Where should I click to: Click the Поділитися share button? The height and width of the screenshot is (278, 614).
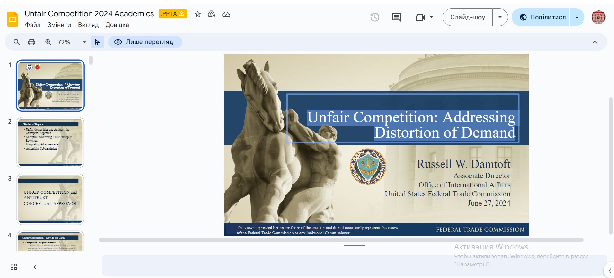click(x=541, y=17)
